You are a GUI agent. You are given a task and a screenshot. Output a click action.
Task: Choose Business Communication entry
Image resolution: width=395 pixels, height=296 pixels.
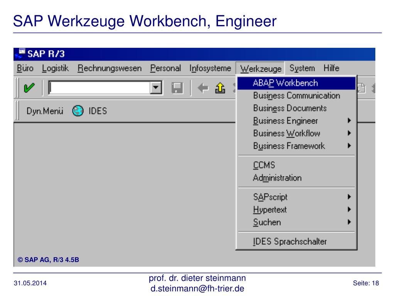[296, 96]
